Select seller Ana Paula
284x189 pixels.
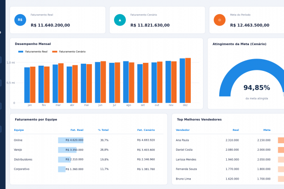click(182, 140)
